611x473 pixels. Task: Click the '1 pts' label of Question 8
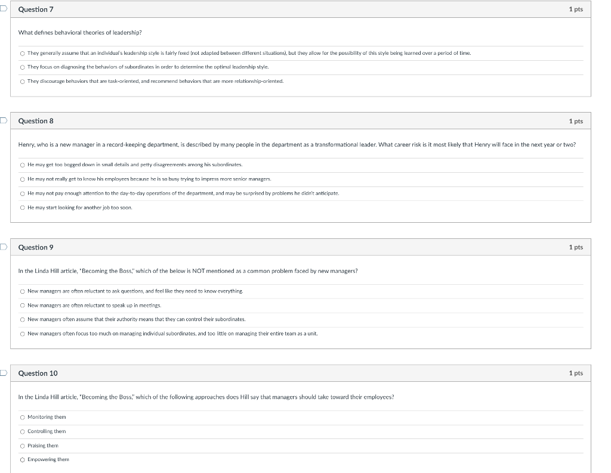pyautogui.click(x=576, y=121)
